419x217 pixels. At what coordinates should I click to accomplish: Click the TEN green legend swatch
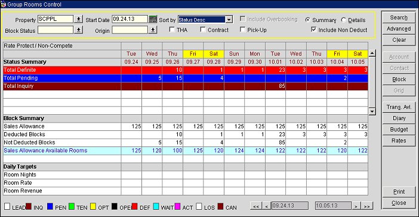(x=72, y=206)
